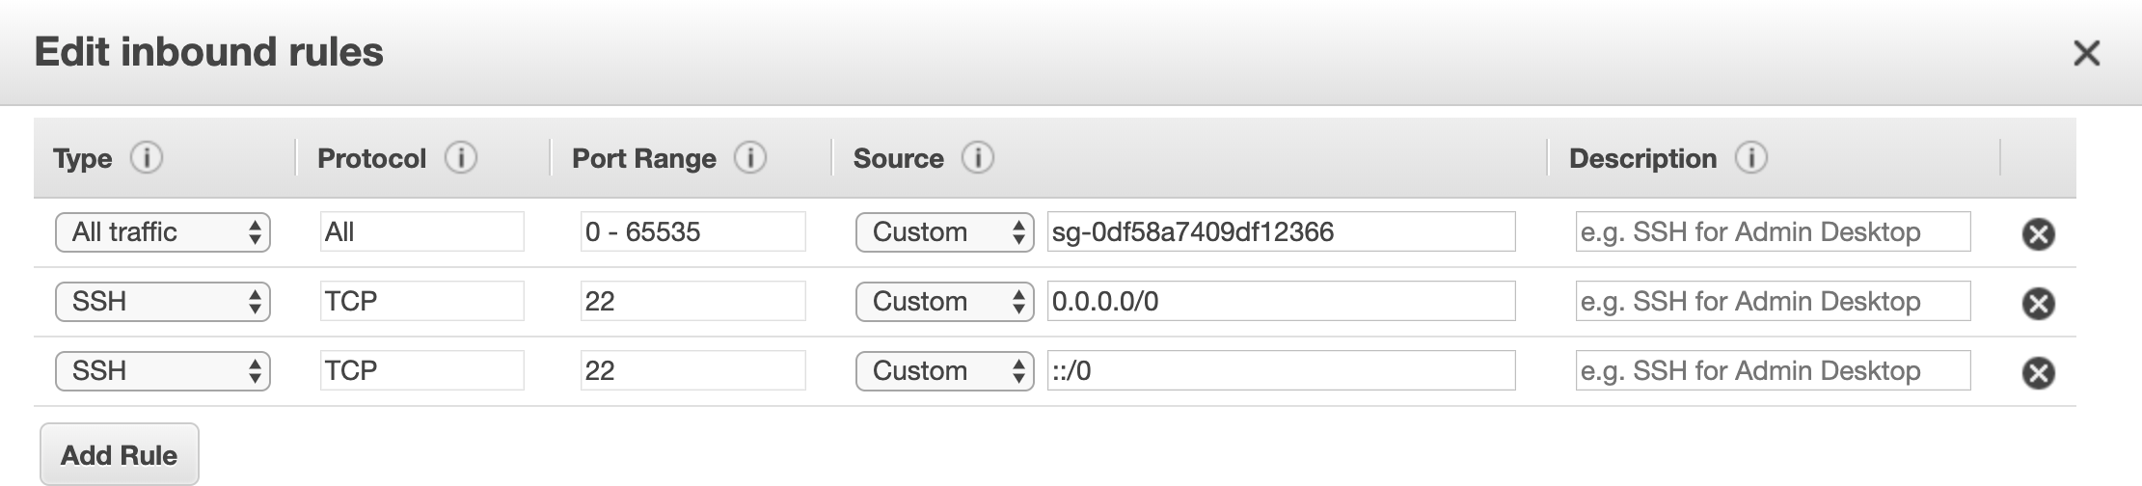Click the sg-0df58a7409df12366 source field
2142x486 pixels.
(1280, 232)
